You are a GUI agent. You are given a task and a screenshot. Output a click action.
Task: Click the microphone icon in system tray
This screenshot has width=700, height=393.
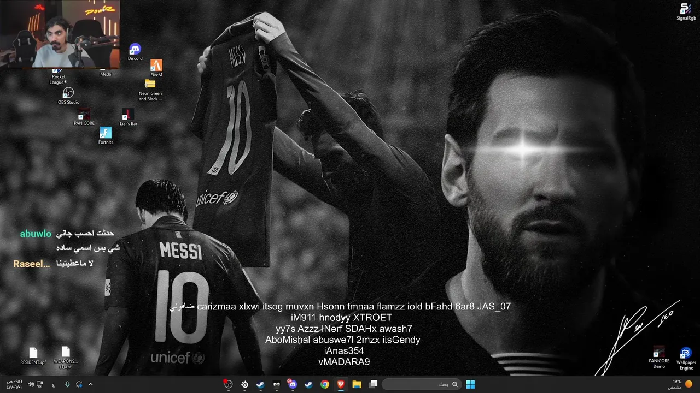pyautogui.click(x=67, y=384)
